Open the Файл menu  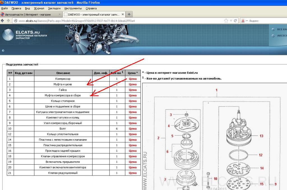pos(4,8)
